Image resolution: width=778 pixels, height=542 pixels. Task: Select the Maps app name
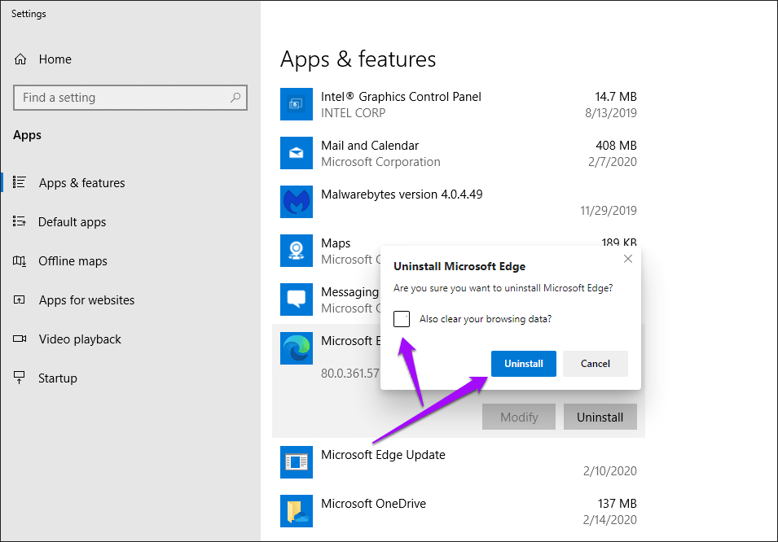(x=336, y=243)
